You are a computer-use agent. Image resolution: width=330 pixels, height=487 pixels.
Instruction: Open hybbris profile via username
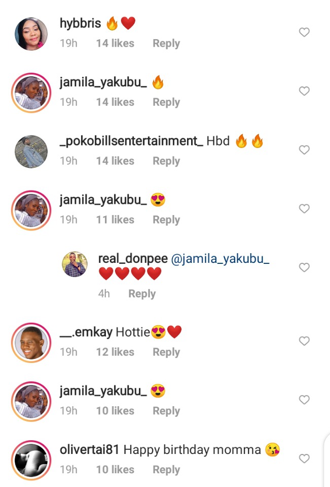tap(80, 23)
